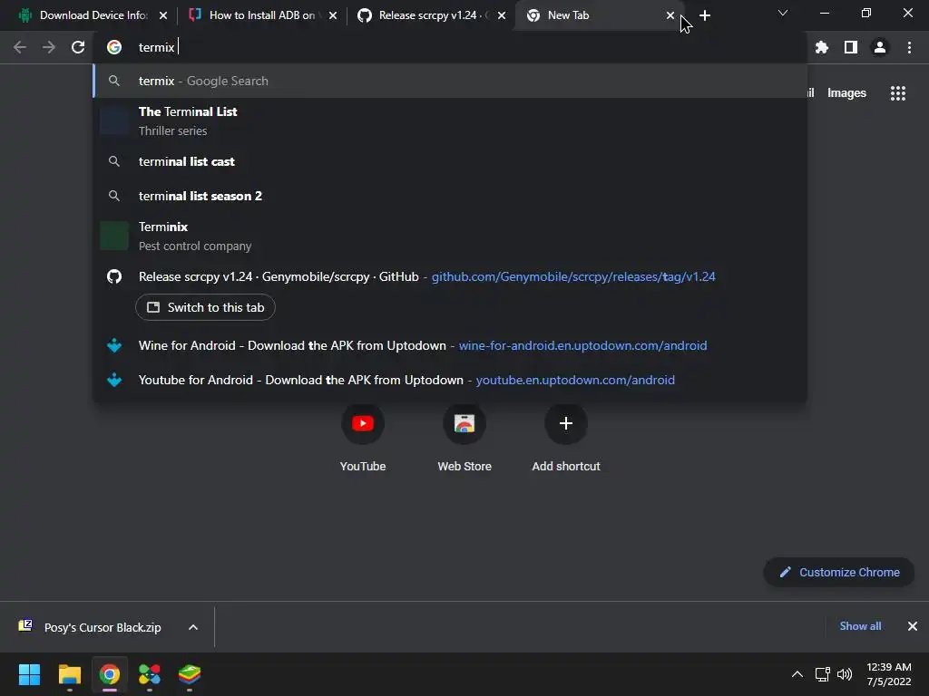Expand the download item options chevron
The height and width of the screenshot is (696, 929).
pos(193,627)
